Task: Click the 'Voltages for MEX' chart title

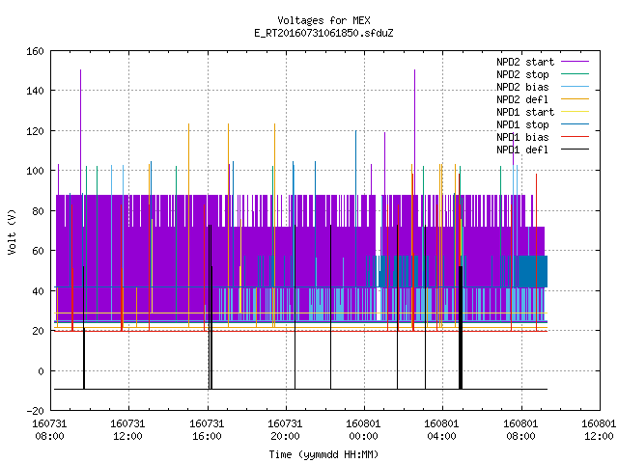Action: click(323, 20)
